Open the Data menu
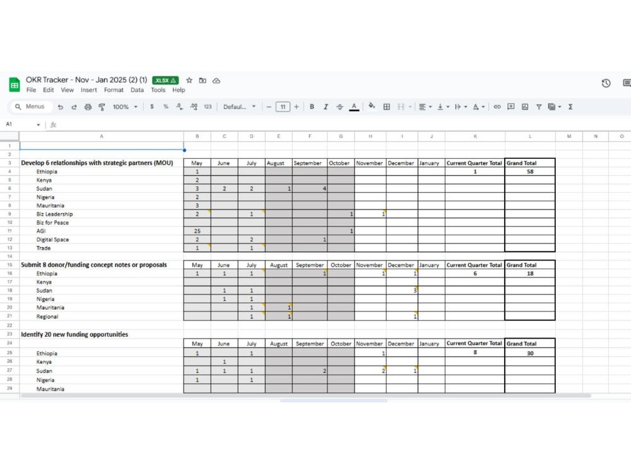 (137, 90)
